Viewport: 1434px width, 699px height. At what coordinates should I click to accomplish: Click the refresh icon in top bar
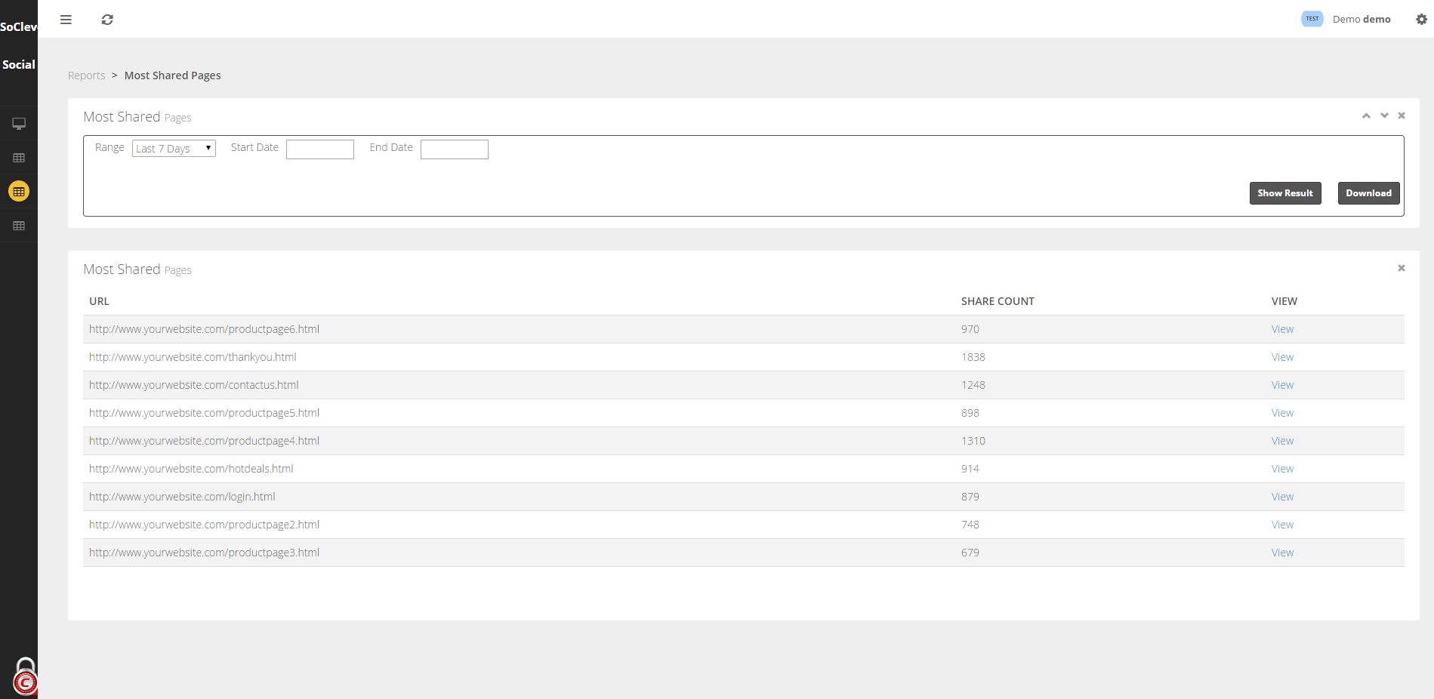coord(107,20)
